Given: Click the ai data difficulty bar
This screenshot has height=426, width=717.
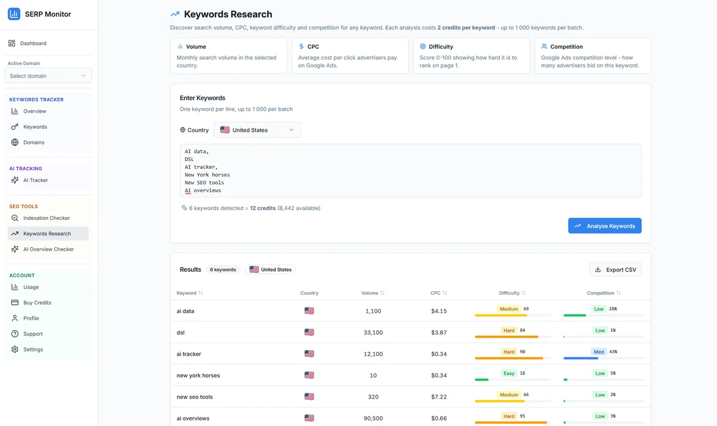Looking at the screenshot, I should click(513, 316).
